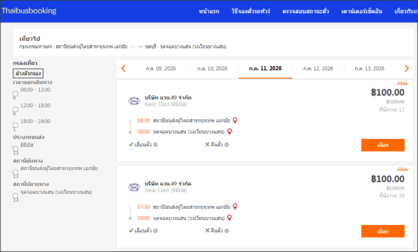Click X no-refund icon on 06:30 trip
Image resolution: width=418 pixels, height=252 pixels.
coord(207,145)
